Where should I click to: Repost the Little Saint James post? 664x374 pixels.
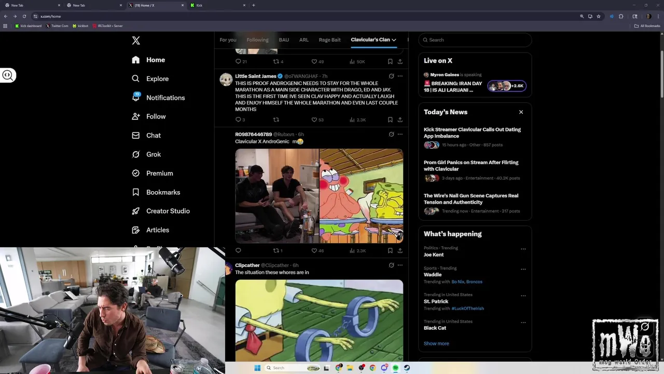point(276,119)
